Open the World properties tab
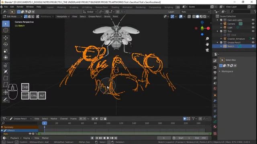The height and width of the screenshot is (144, 257). [215, 88]
